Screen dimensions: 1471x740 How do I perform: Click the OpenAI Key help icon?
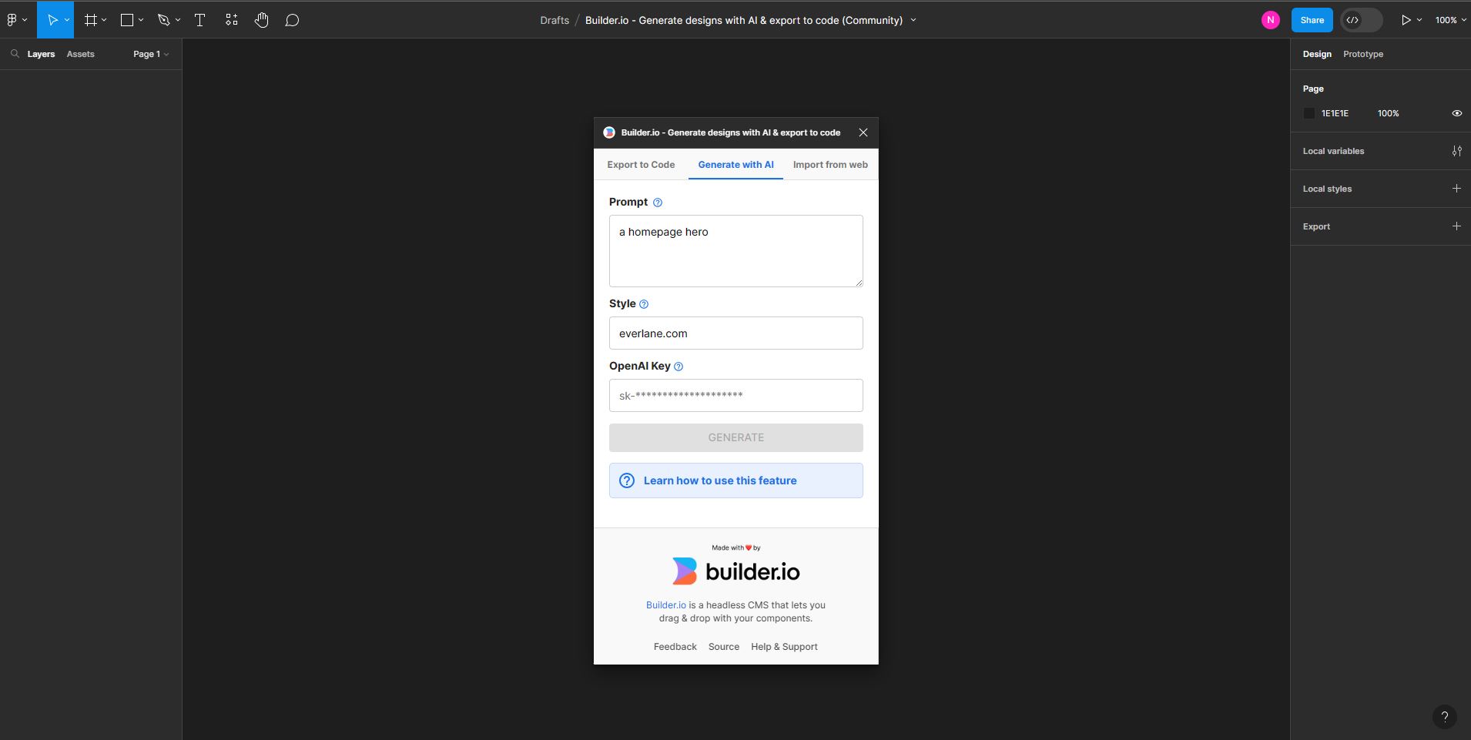(x=679, y=367)
